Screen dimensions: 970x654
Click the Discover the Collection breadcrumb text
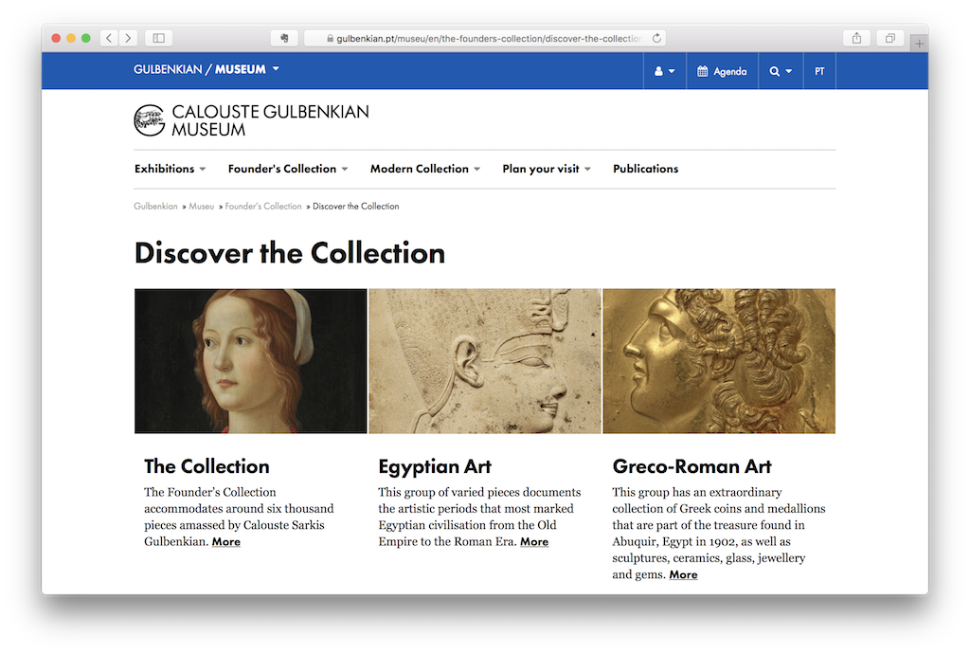pos(356,207)
